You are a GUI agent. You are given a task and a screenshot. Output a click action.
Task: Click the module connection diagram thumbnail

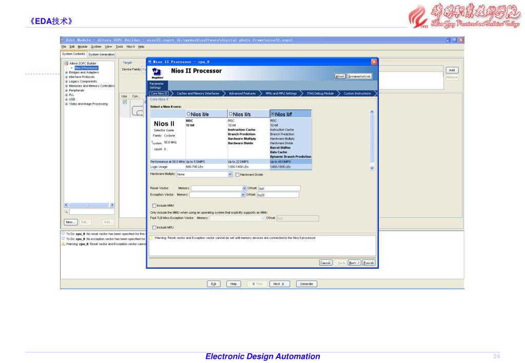coord(137,110)
